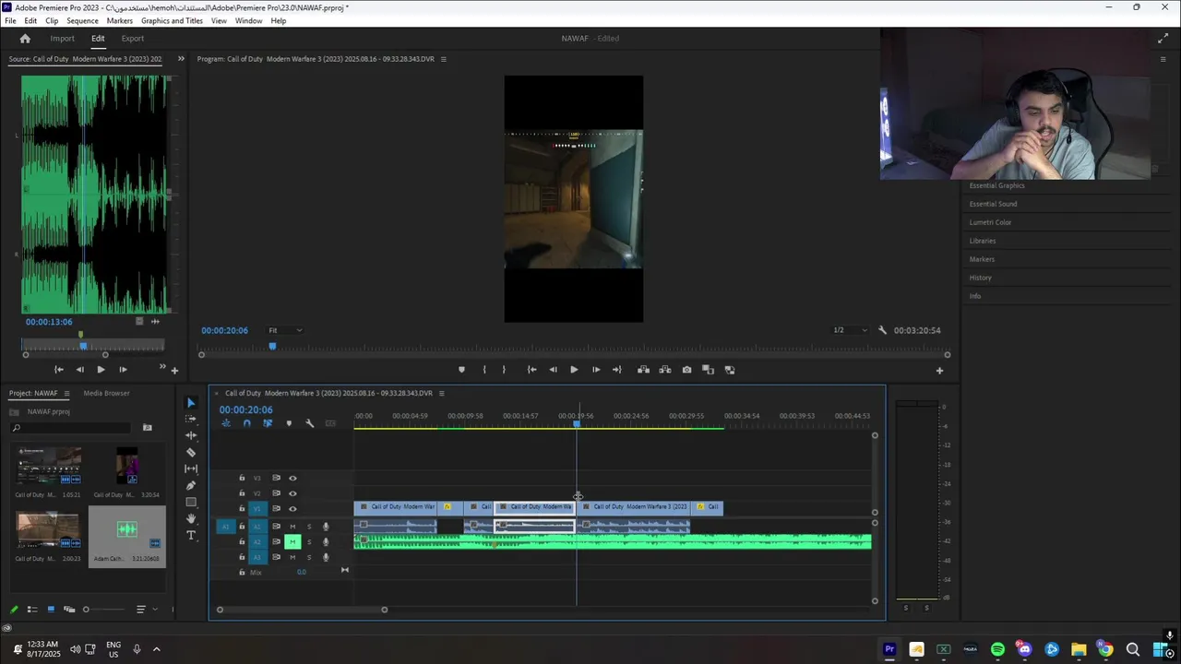Toggle Linked Selection in timeline
The height and width of the screenshot is (664, 1181).
pos(268,423)
